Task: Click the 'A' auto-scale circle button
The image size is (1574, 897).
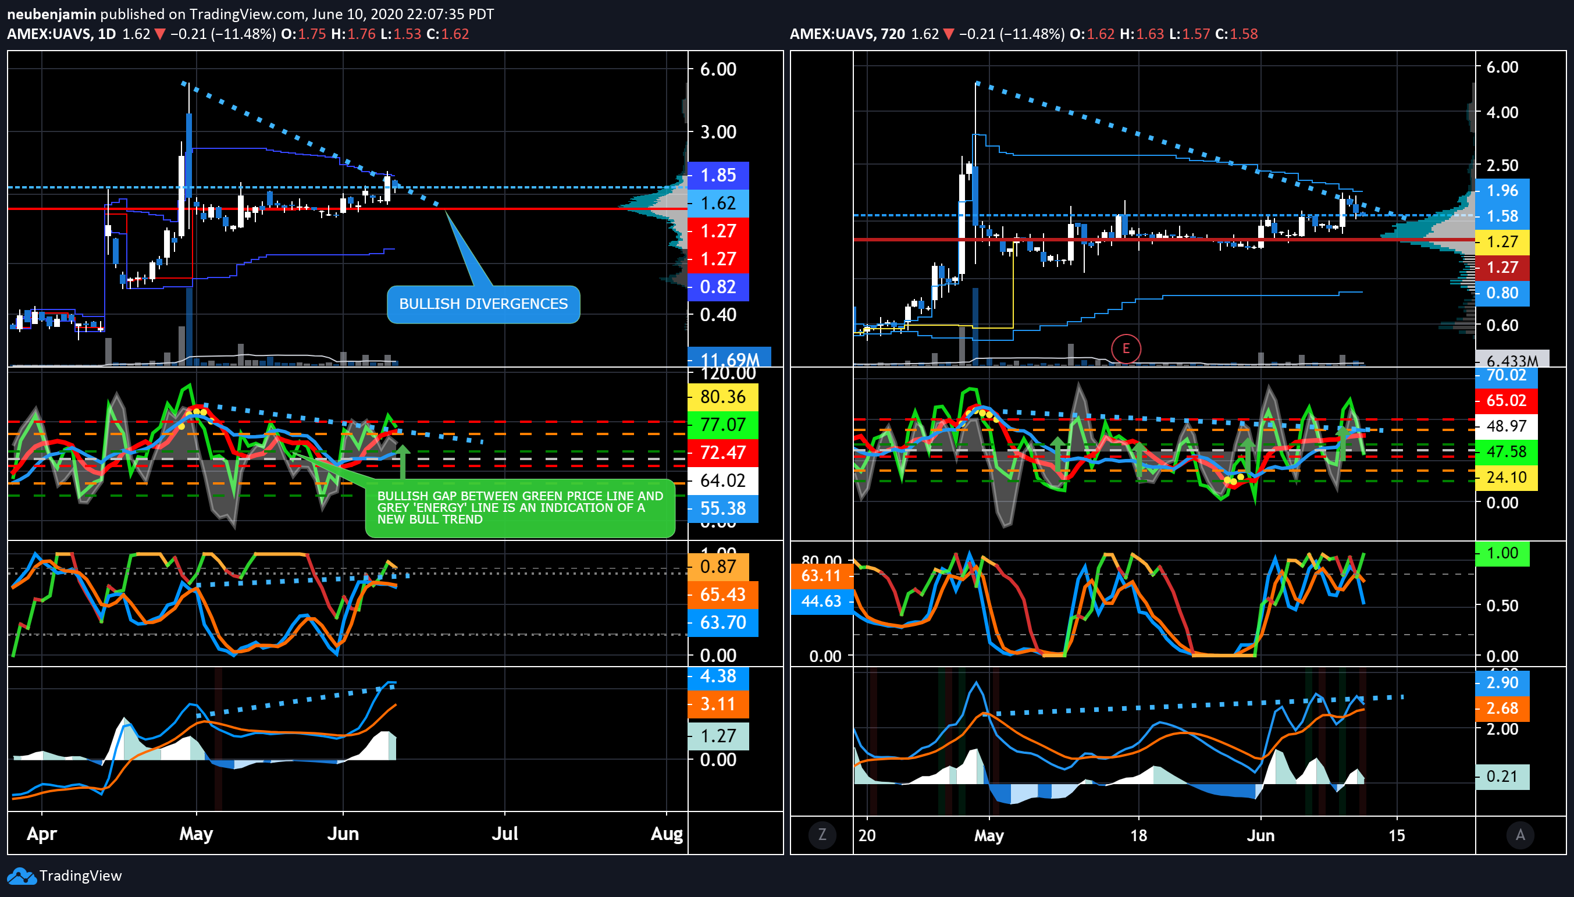Action: (x=1520, y=835)
